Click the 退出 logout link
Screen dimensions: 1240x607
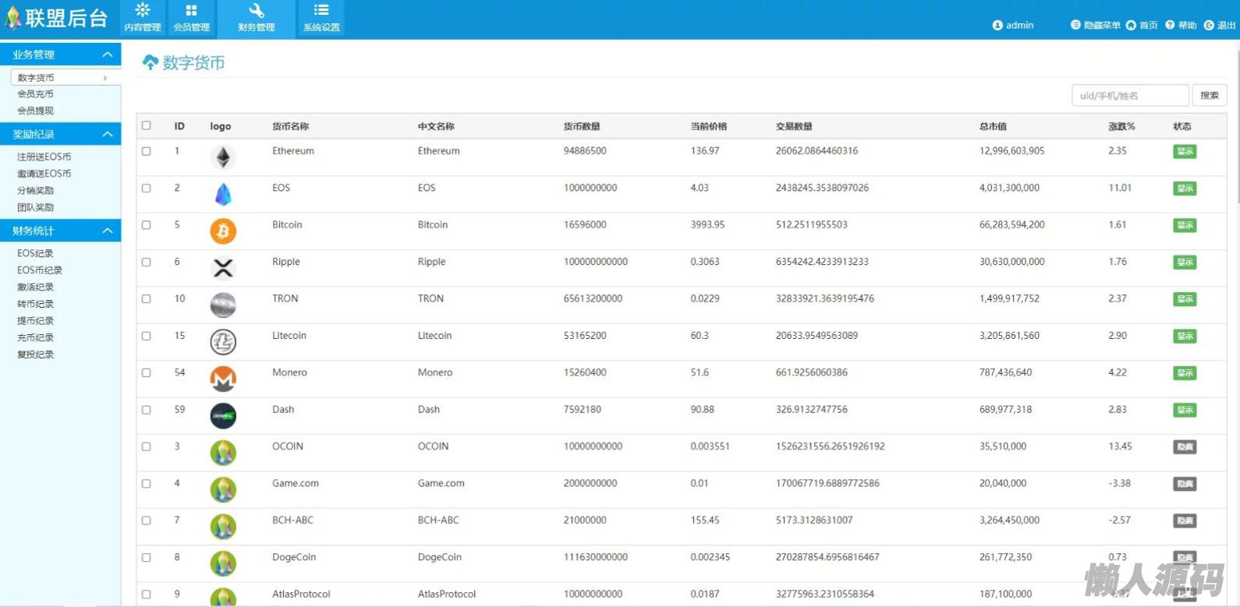click(1221, 25)
